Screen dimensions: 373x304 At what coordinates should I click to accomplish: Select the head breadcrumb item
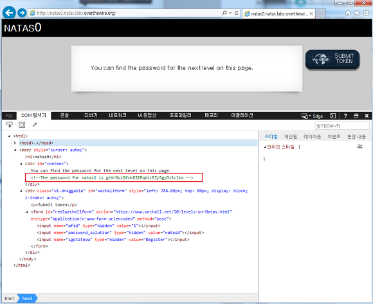(x=27, y=298)
